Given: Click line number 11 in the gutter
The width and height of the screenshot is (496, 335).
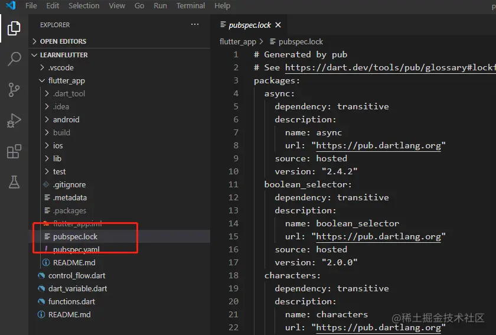Looking at the screenshot, I should tap(233, 184).
